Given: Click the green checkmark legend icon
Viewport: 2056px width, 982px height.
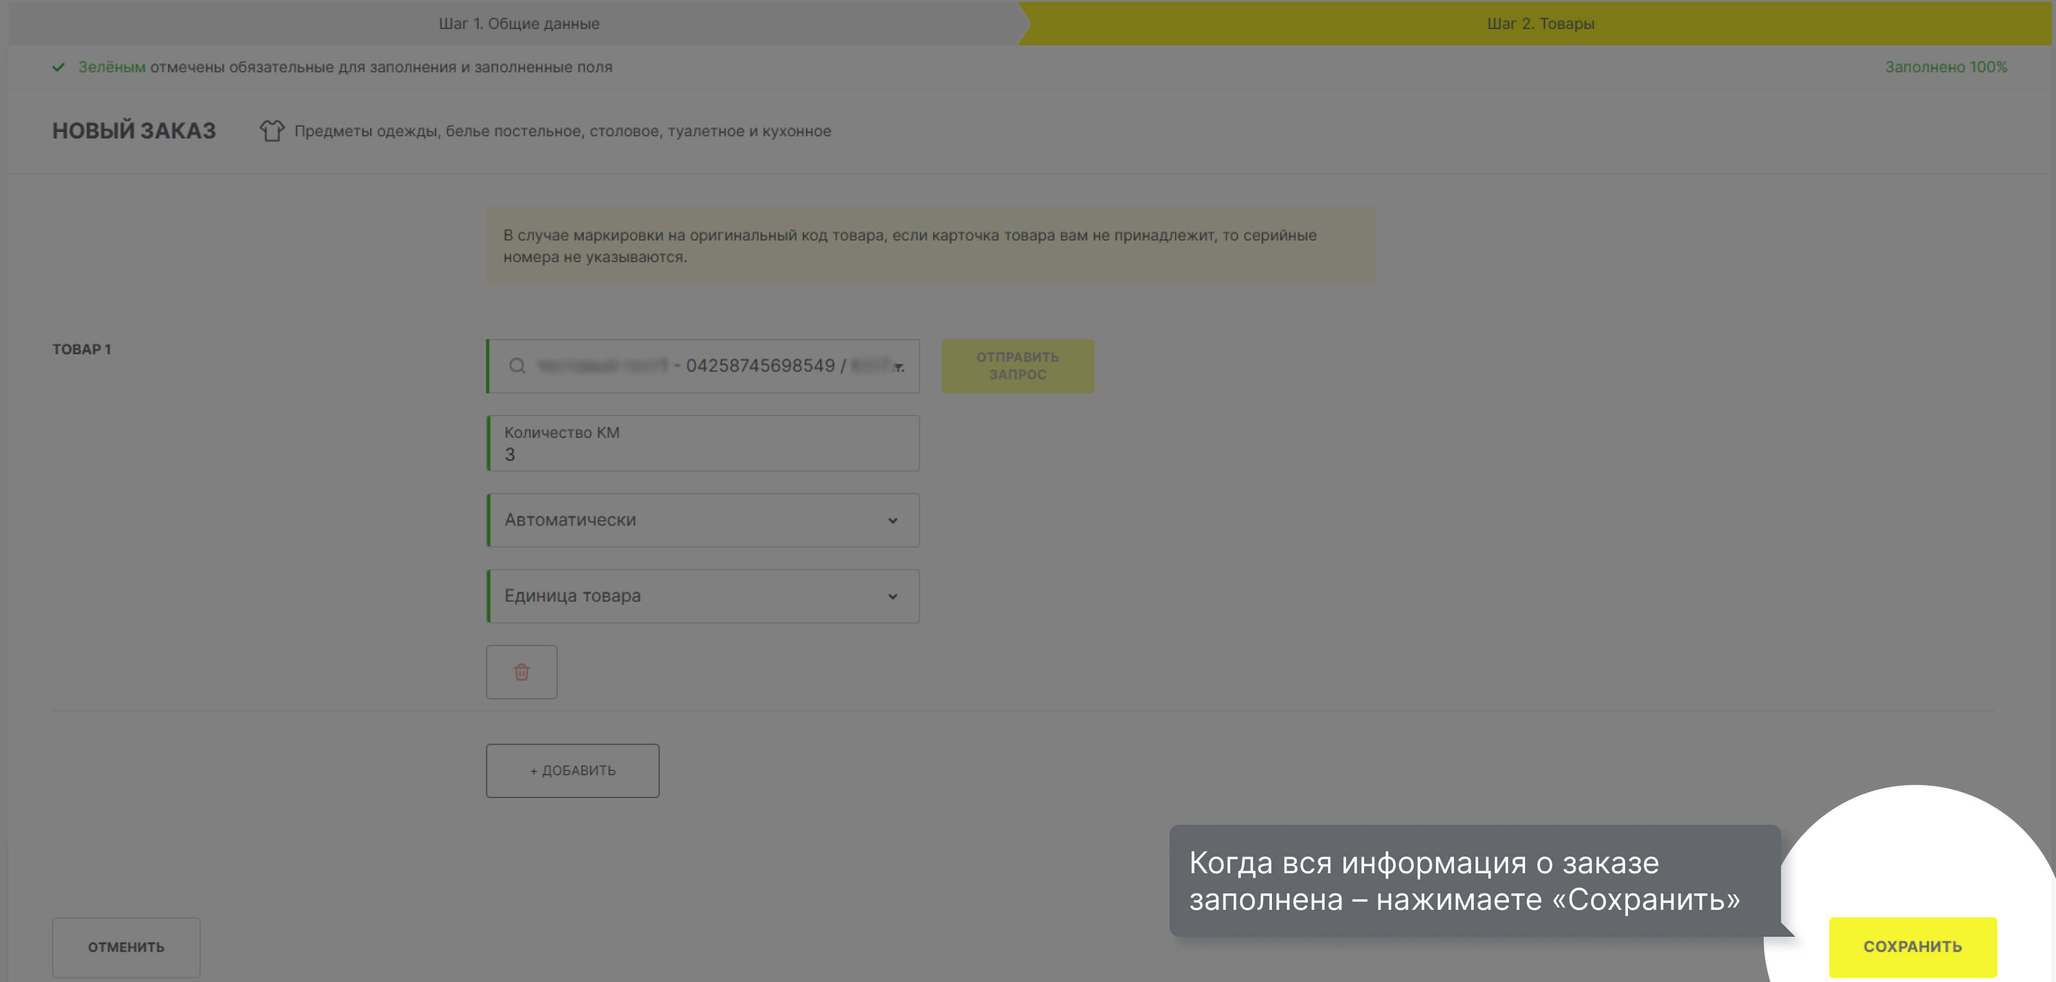Looking at the screenshot, I should click(x=58, y=67).
